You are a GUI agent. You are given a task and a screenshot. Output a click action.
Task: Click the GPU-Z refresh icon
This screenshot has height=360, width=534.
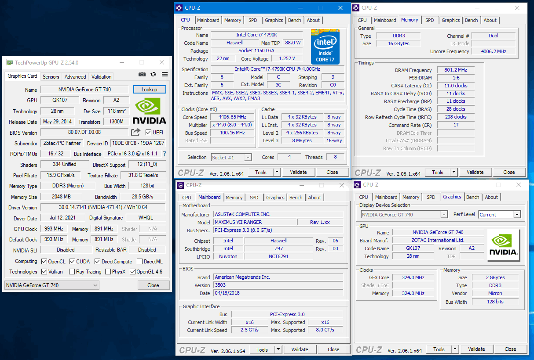154,75
